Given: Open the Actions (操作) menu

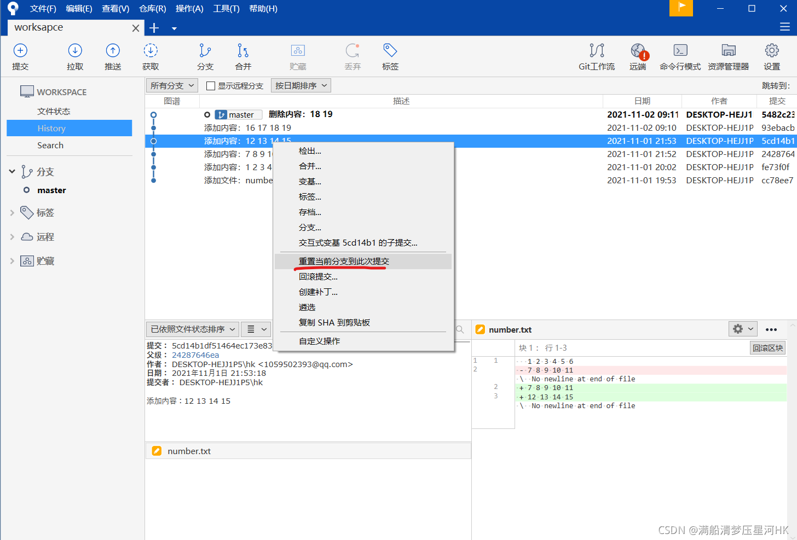Looking at the screenshot, I should coord(189,8).
